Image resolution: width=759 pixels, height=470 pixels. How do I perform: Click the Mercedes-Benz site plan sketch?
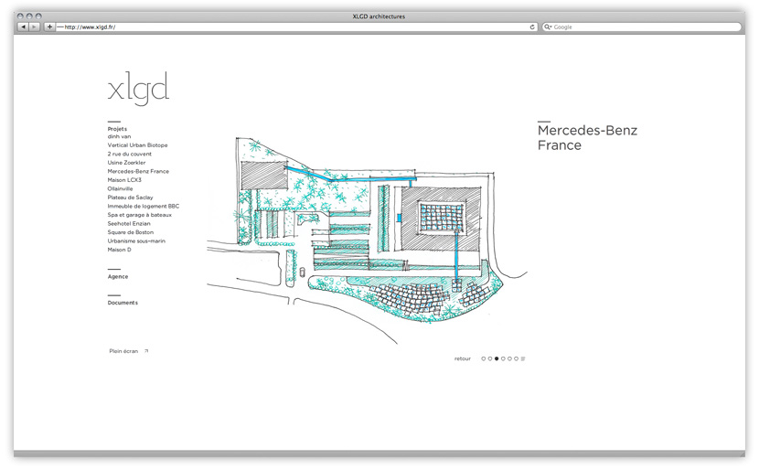(x=367, y=240)
